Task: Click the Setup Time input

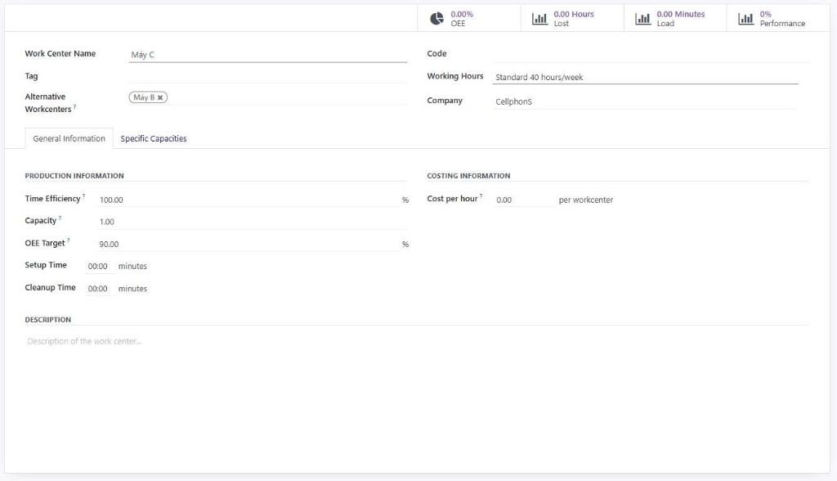Action: point(97,266)
